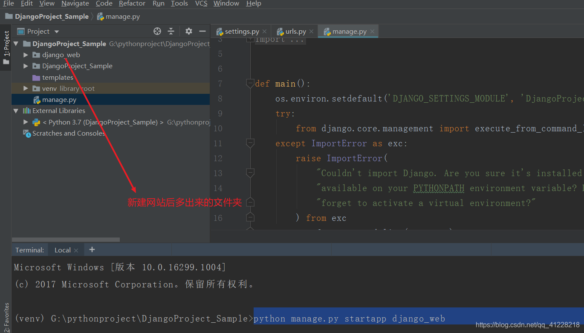Open the Edit menu
Viewport: 584px width, 333px height.
pos(26,3)
